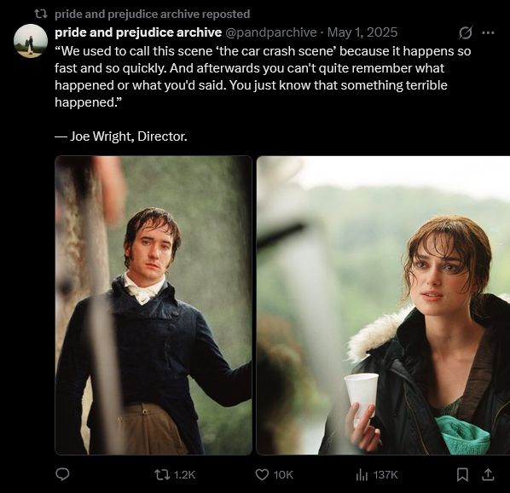Bookmark this post
The height and width of the screenshot is (493, 510).
click(462, 475)
